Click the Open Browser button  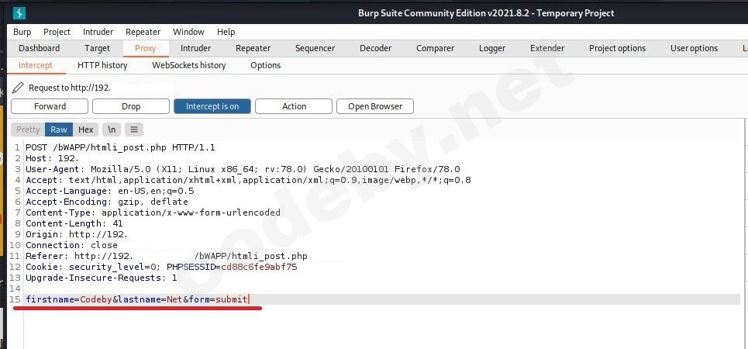coord(375,106)
